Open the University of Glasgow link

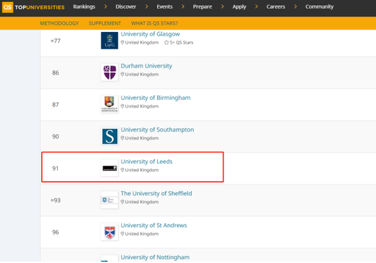point(150,34)
